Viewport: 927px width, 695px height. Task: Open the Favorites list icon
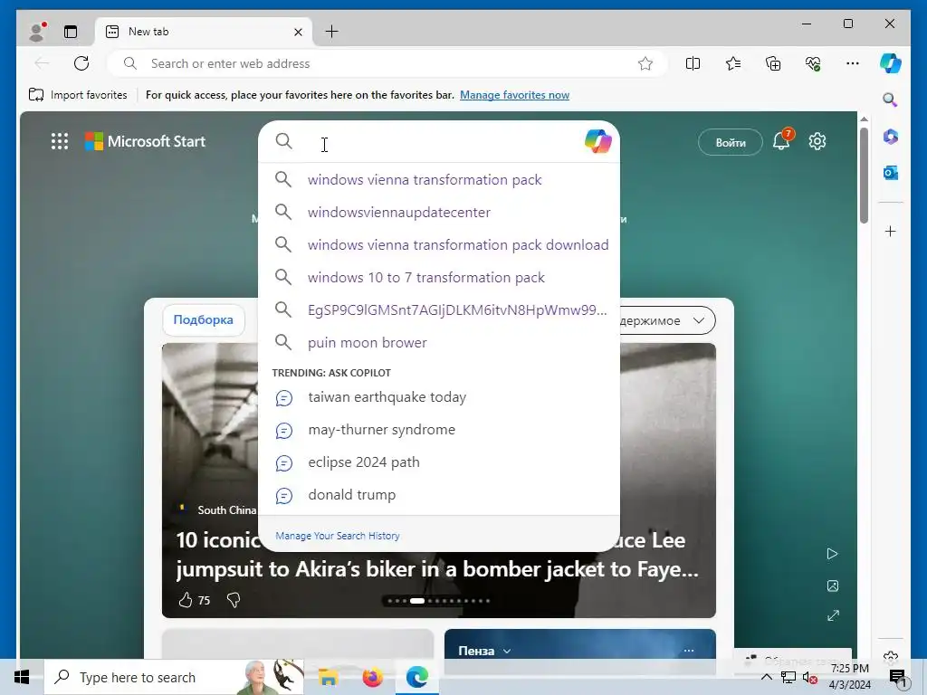coord(733,63)
